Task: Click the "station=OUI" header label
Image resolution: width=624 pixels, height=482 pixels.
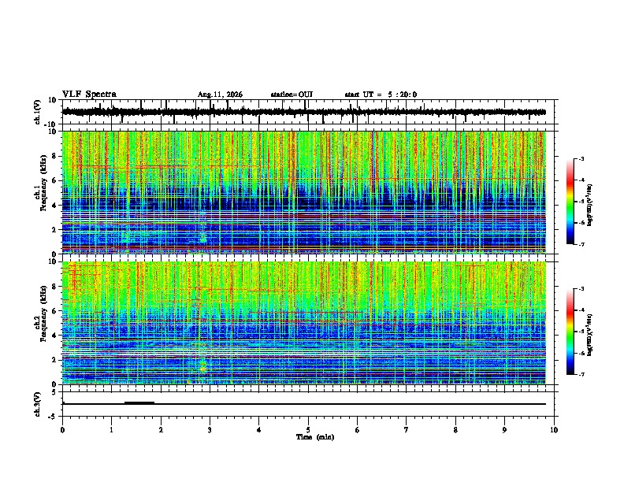Action: pos(292,95)
